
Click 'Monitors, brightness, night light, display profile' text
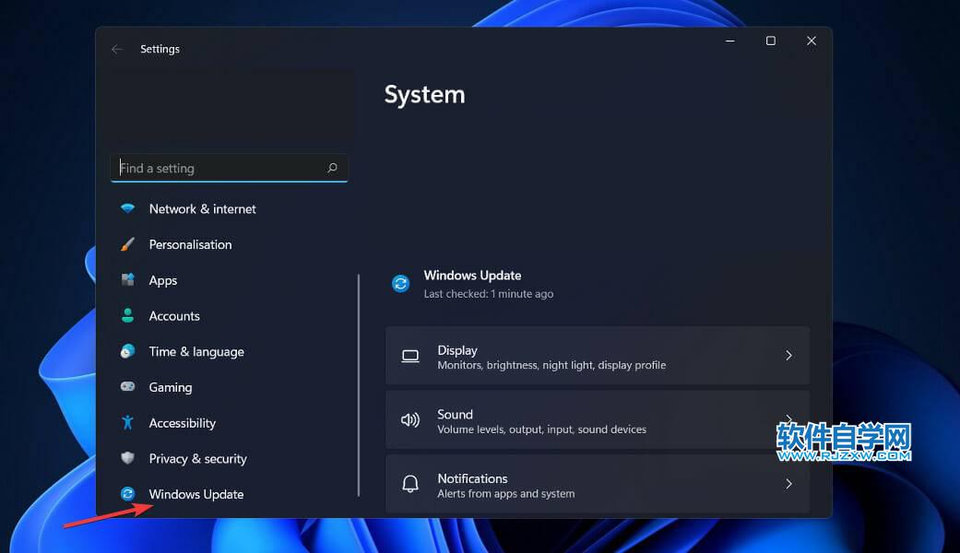551,365
